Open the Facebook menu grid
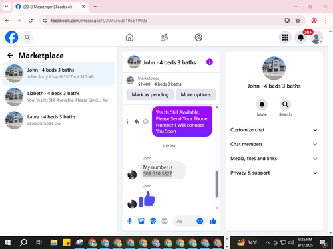This screenshot has height=249, width=333. [285, 37]
